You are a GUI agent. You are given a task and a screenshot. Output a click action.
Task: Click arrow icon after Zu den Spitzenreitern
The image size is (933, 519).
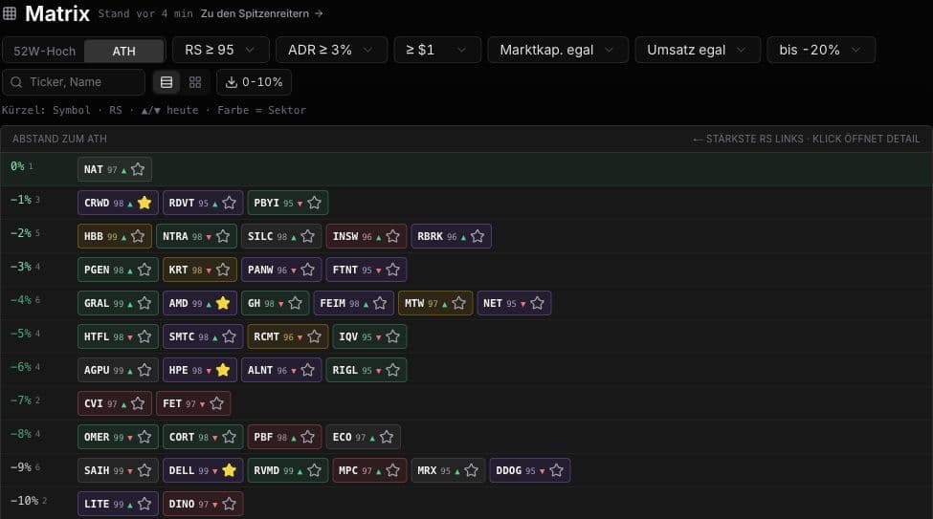click(x=319, y=13)
